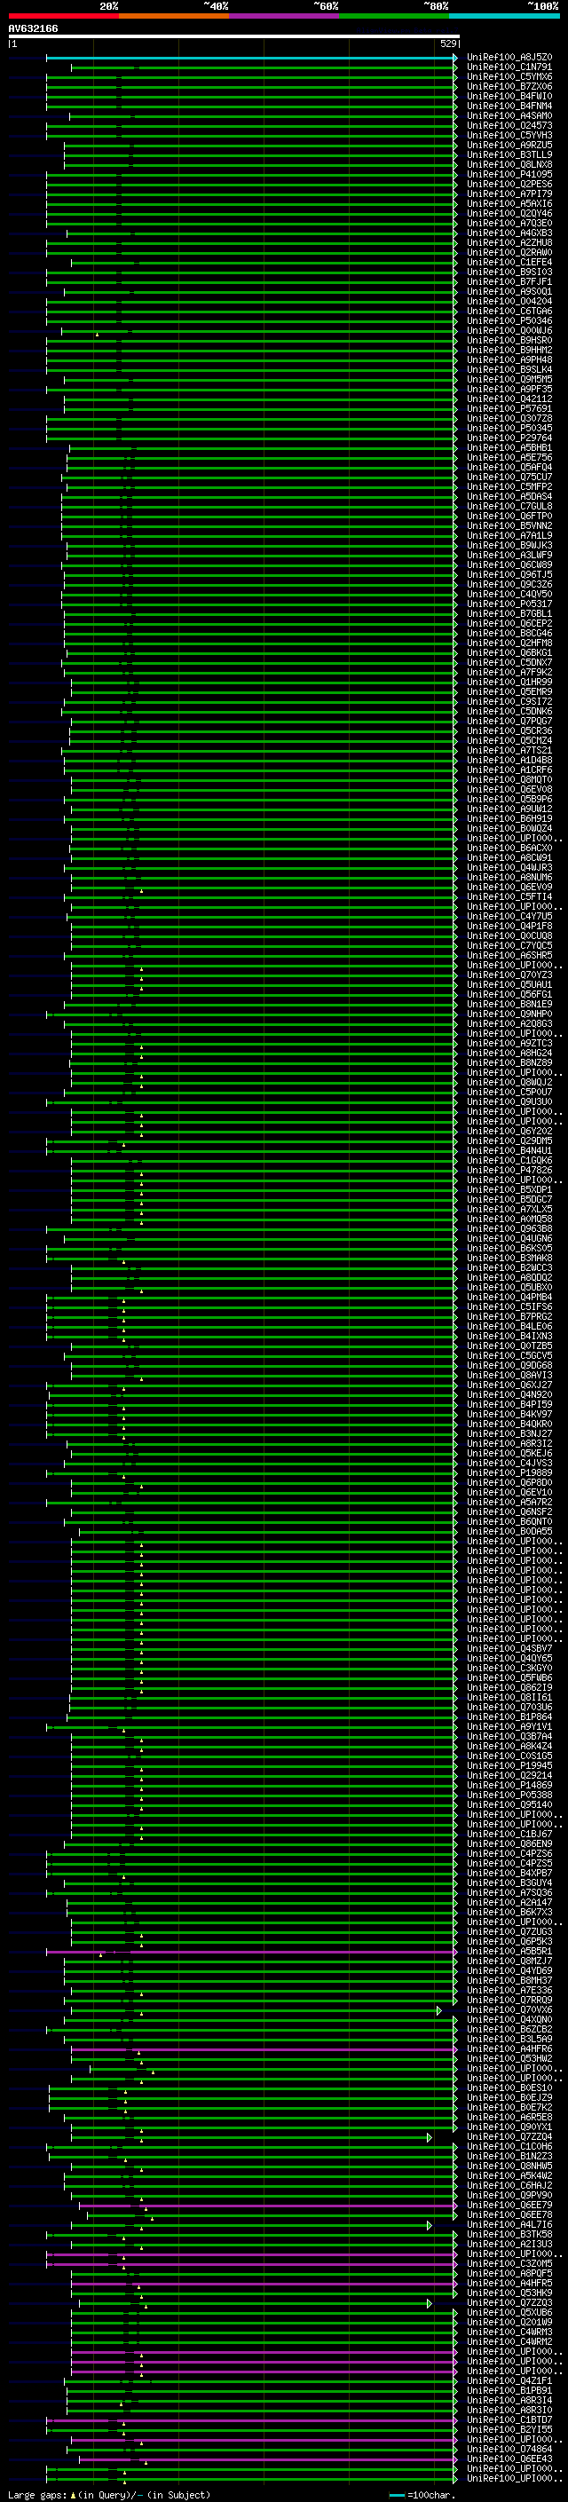Select UniRef100_Q4PMB4 entry
The height and width of the screenshot is (2502, 568).
(x=509, y=1298)
